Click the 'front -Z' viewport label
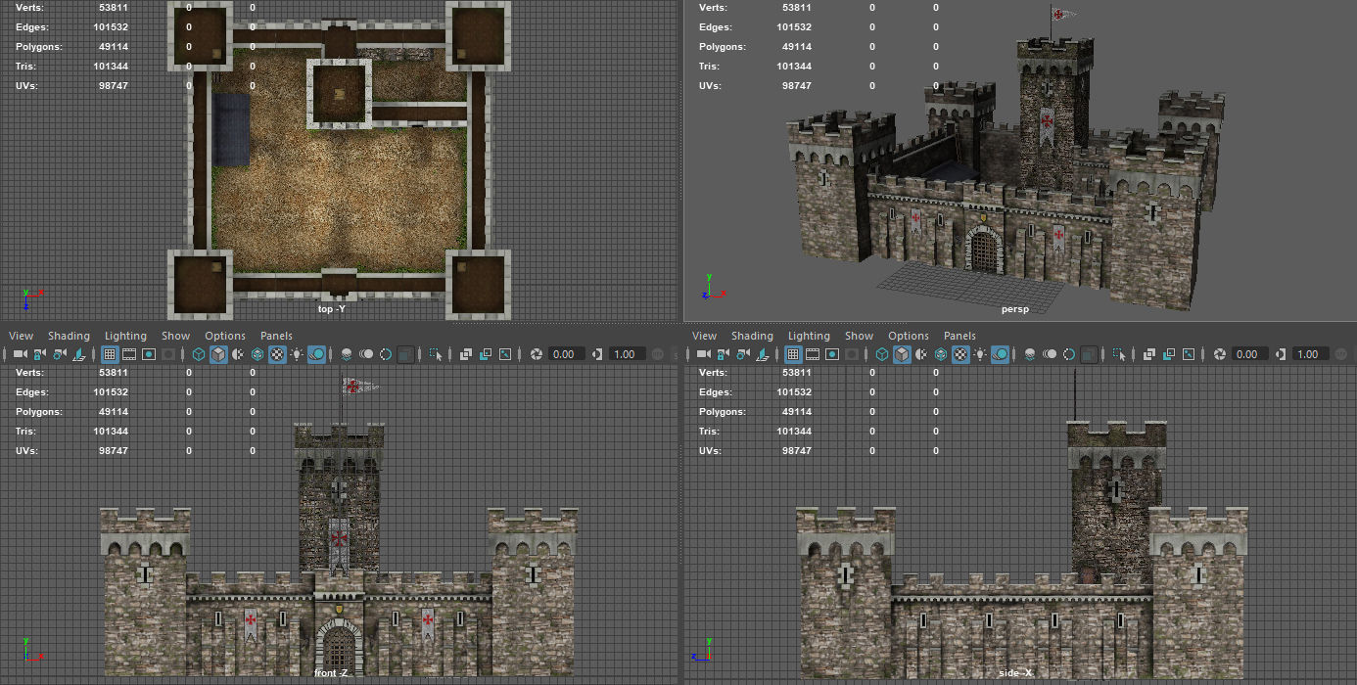The width and height of the screenshot is (1357, 685). [x=331, y=674]
